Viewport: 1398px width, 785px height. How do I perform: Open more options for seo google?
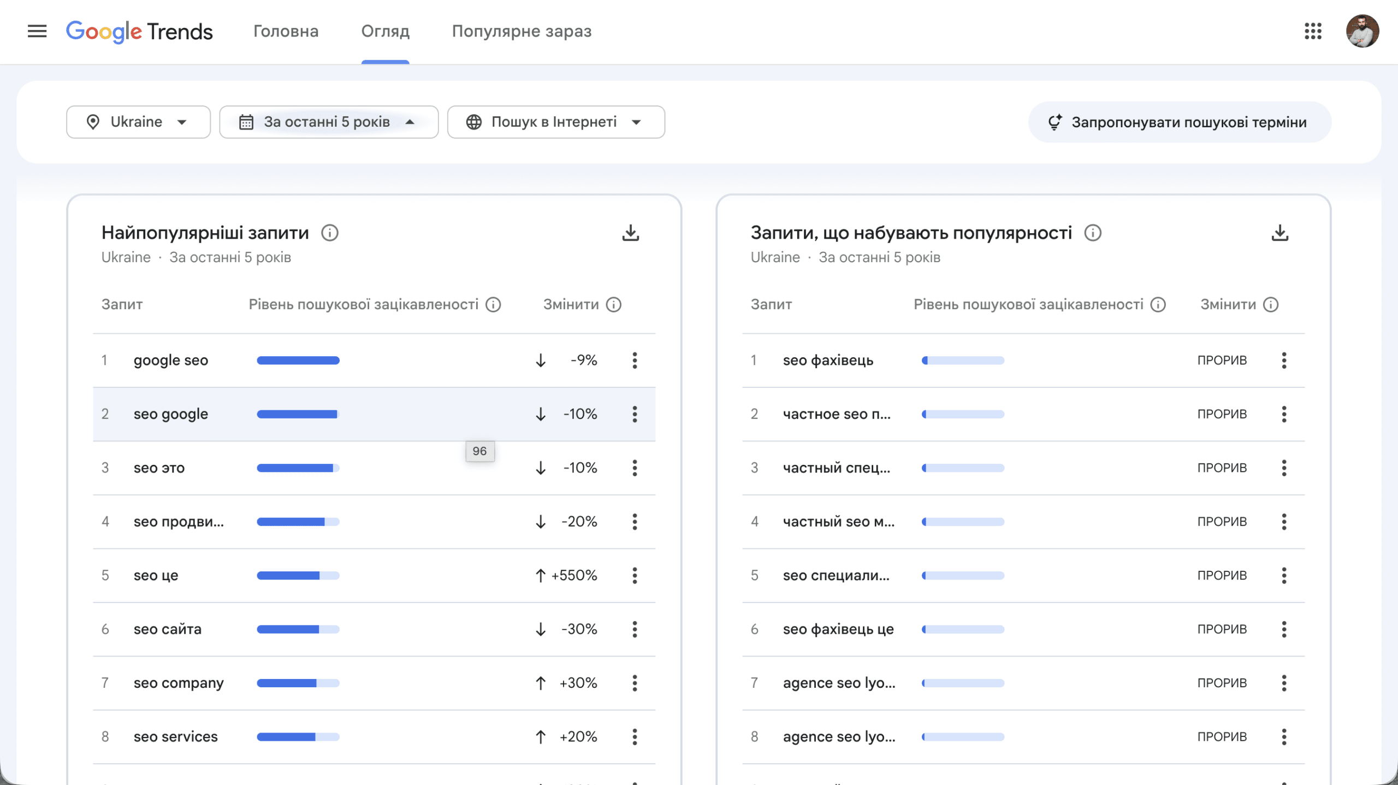click(x=635, y=414)
